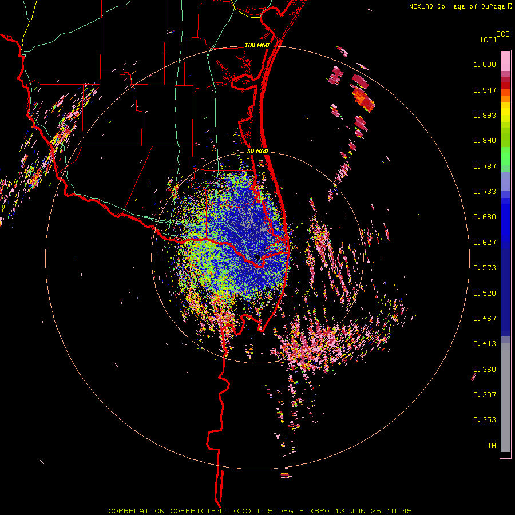Pick the yellow color bar segment
Viewport: 515px width, 515px height.
click(x=505, y=112)
